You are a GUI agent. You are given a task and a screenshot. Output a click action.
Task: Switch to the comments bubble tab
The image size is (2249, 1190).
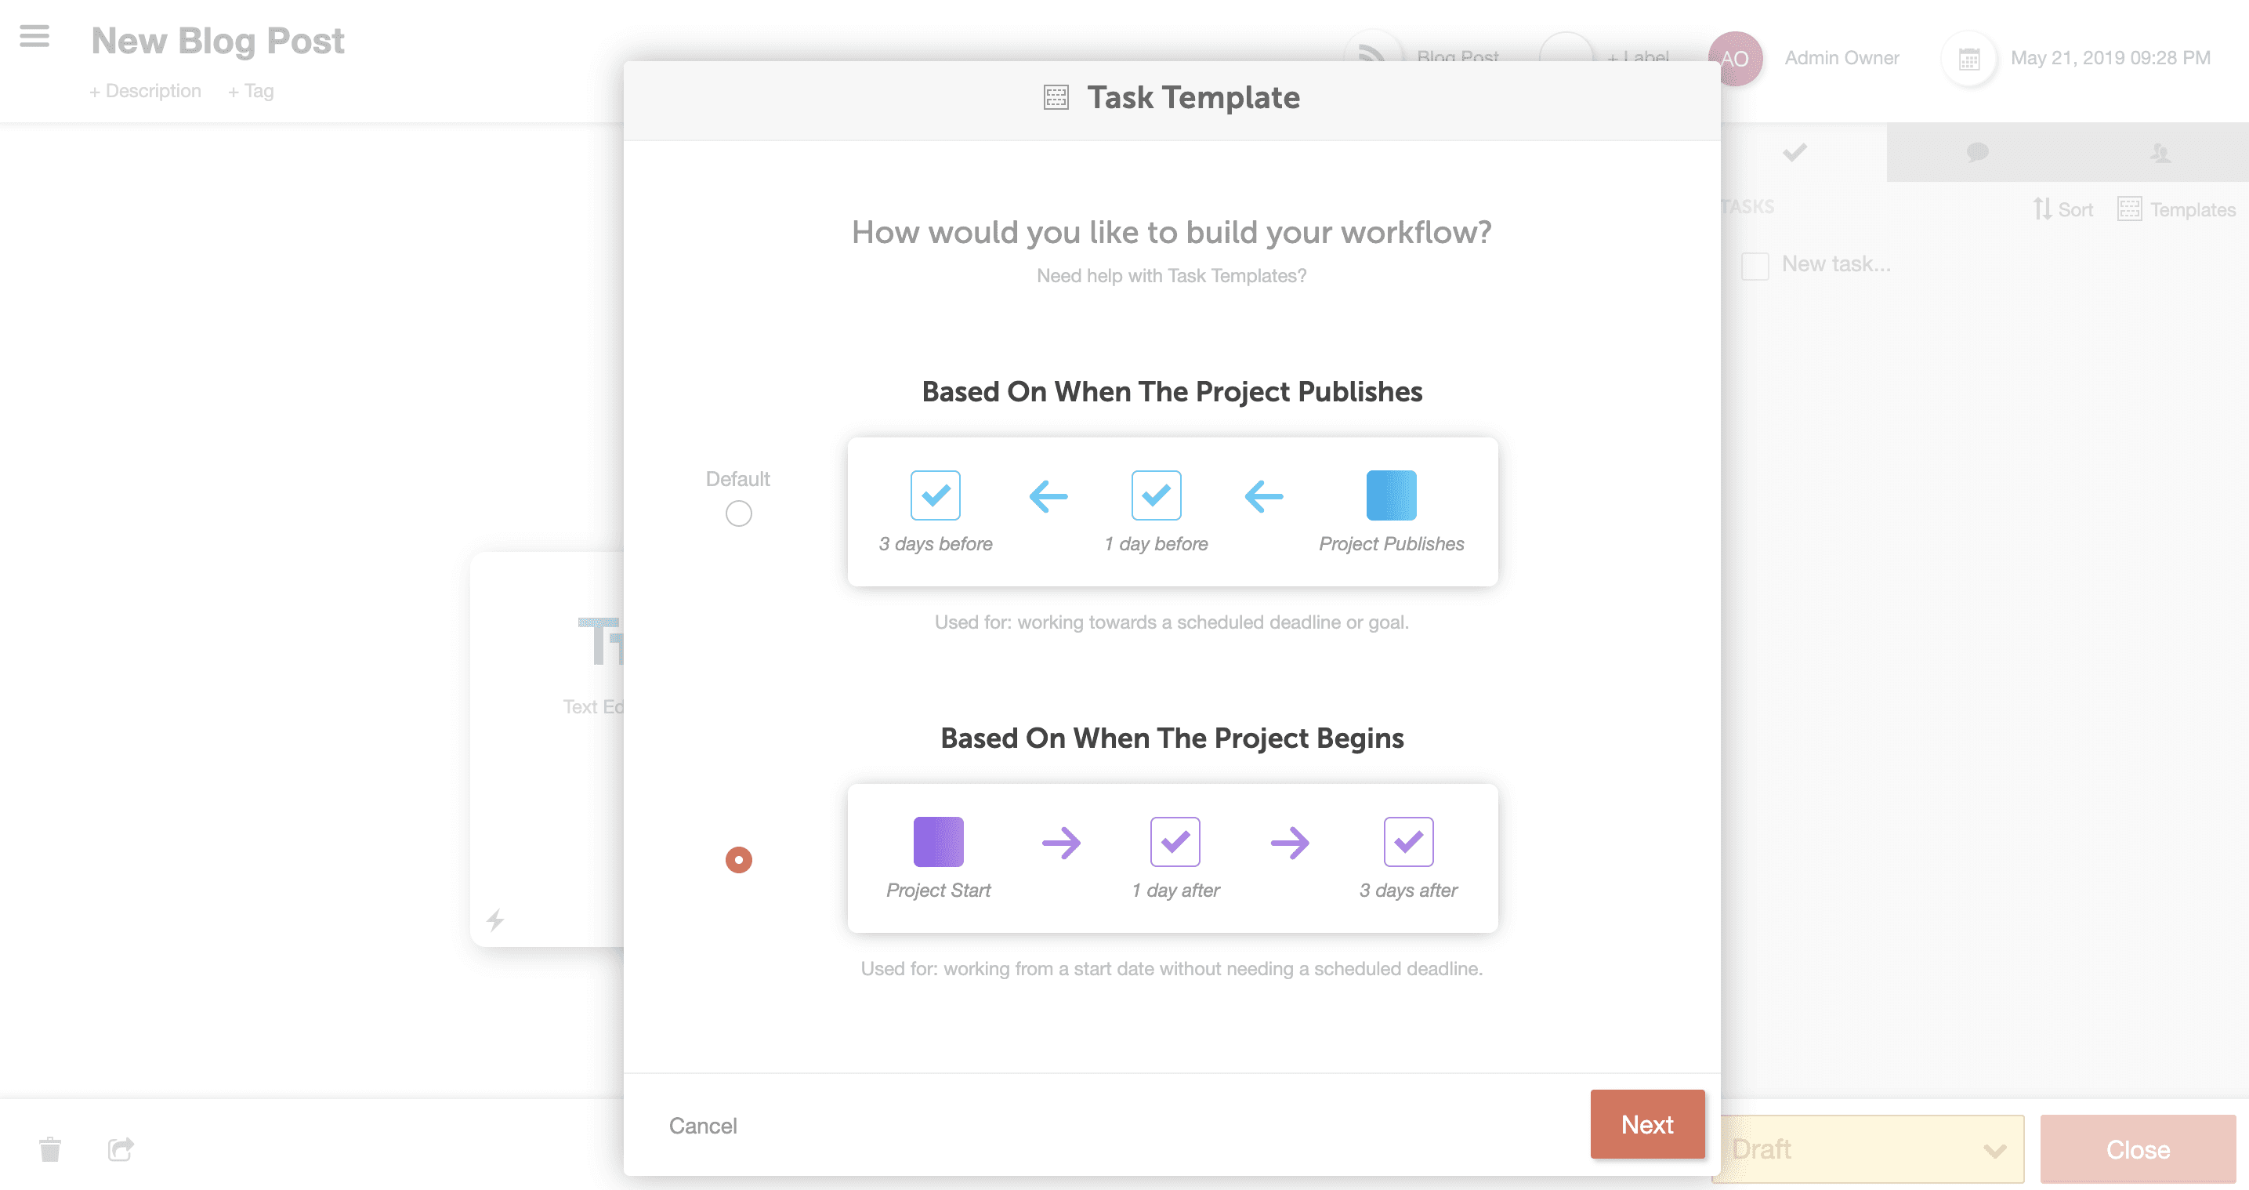coord(1978,153)
